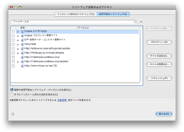Open the help question mark icon
Image resolution: width=184 pixels, height=132 pixels.
tap(13, 114)
